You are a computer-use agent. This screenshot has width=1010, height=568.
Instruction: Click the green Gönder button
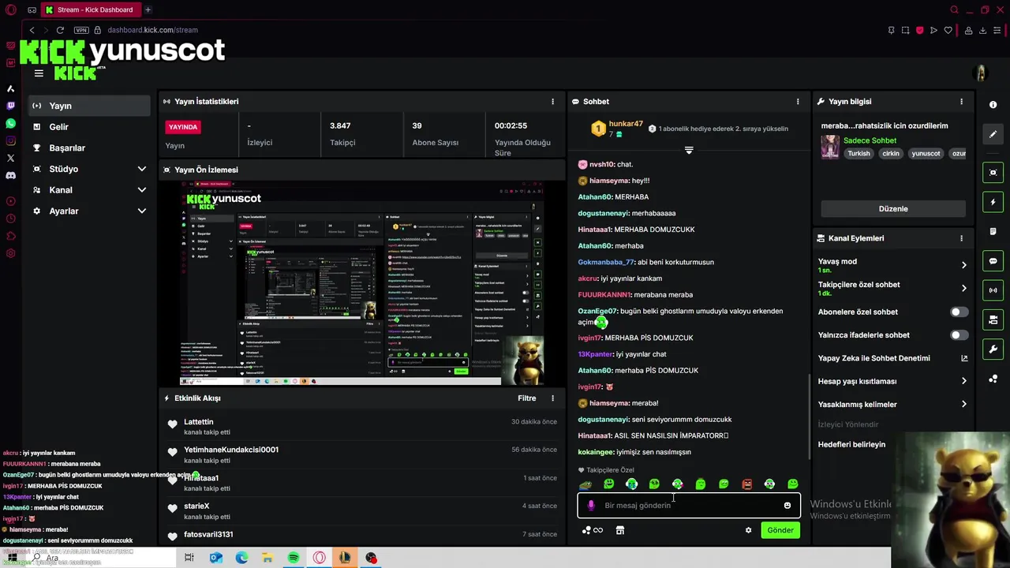[780, 530]
